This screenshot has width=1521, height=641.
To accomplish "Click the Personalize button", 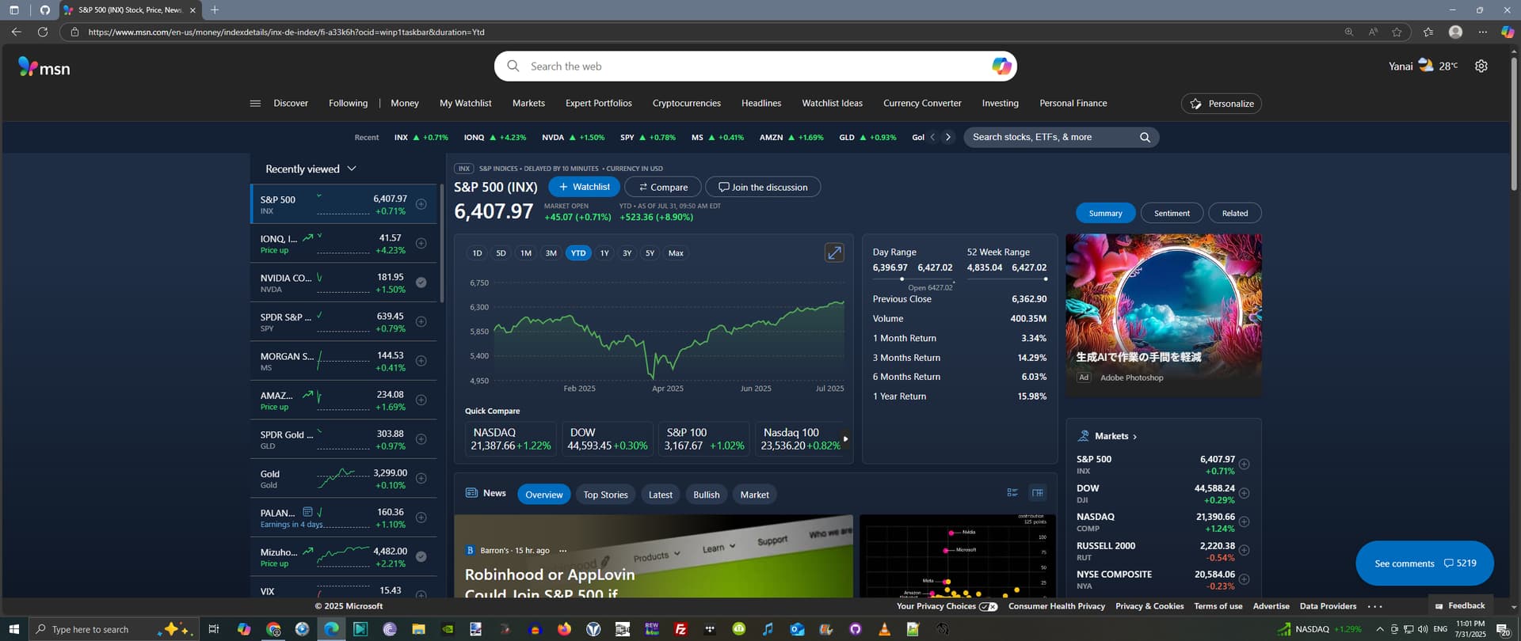I will [x=1221, y=104].
